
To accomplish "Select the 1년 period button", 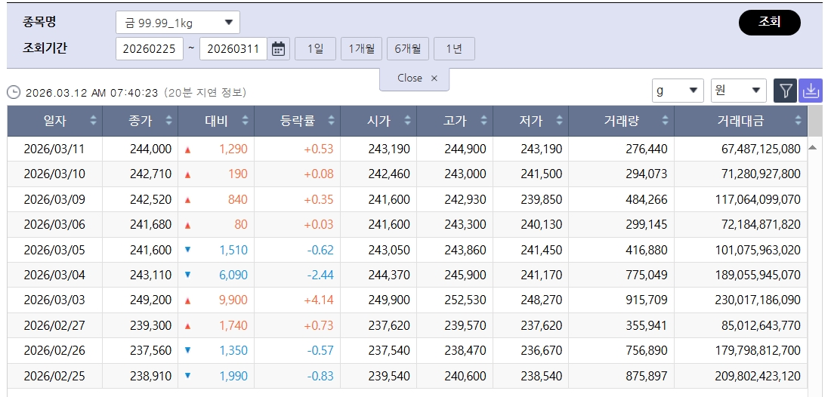I will tap(454, 49).
